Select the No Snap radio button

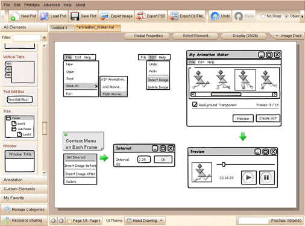(263, 16)
